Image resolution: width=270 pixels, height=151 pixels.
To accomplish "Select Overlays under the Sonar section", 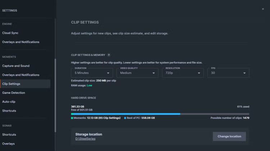I will [9, 143].
